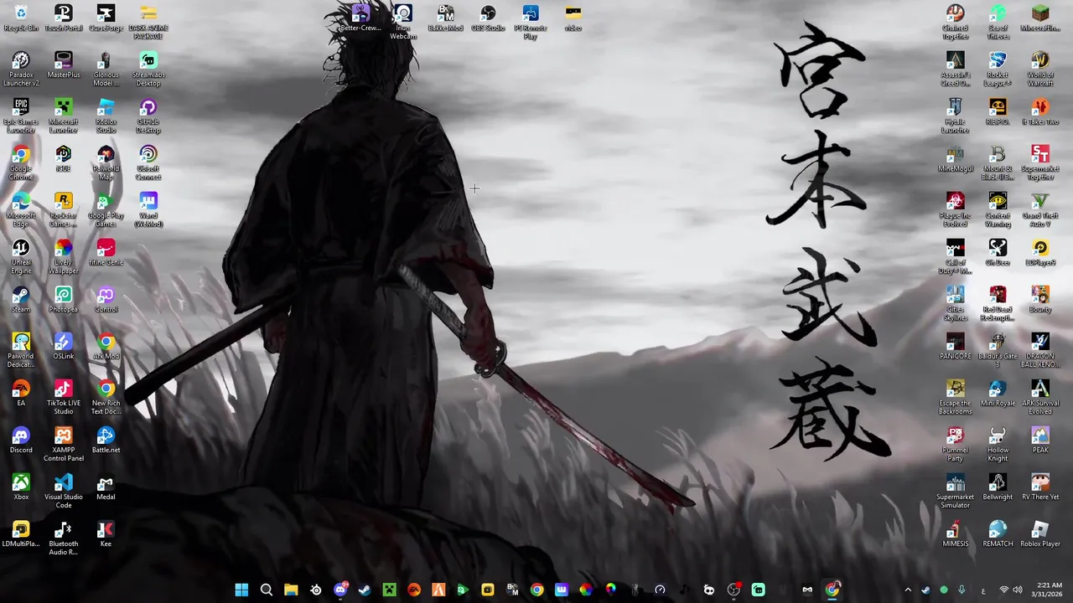
Task: Select the Google Chrome desktop shortcut
Action: click(21, 162)
